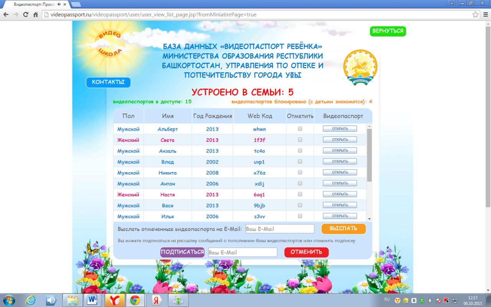The width and height of the screenshot is (491, 307).
Task: Click the purple ПОДПИСАТЬСЯ button
Action: (x=182, y=252)
